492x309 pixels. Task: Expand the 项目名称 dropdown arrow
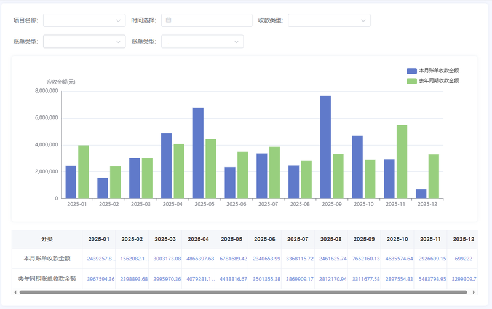[119, 20]
